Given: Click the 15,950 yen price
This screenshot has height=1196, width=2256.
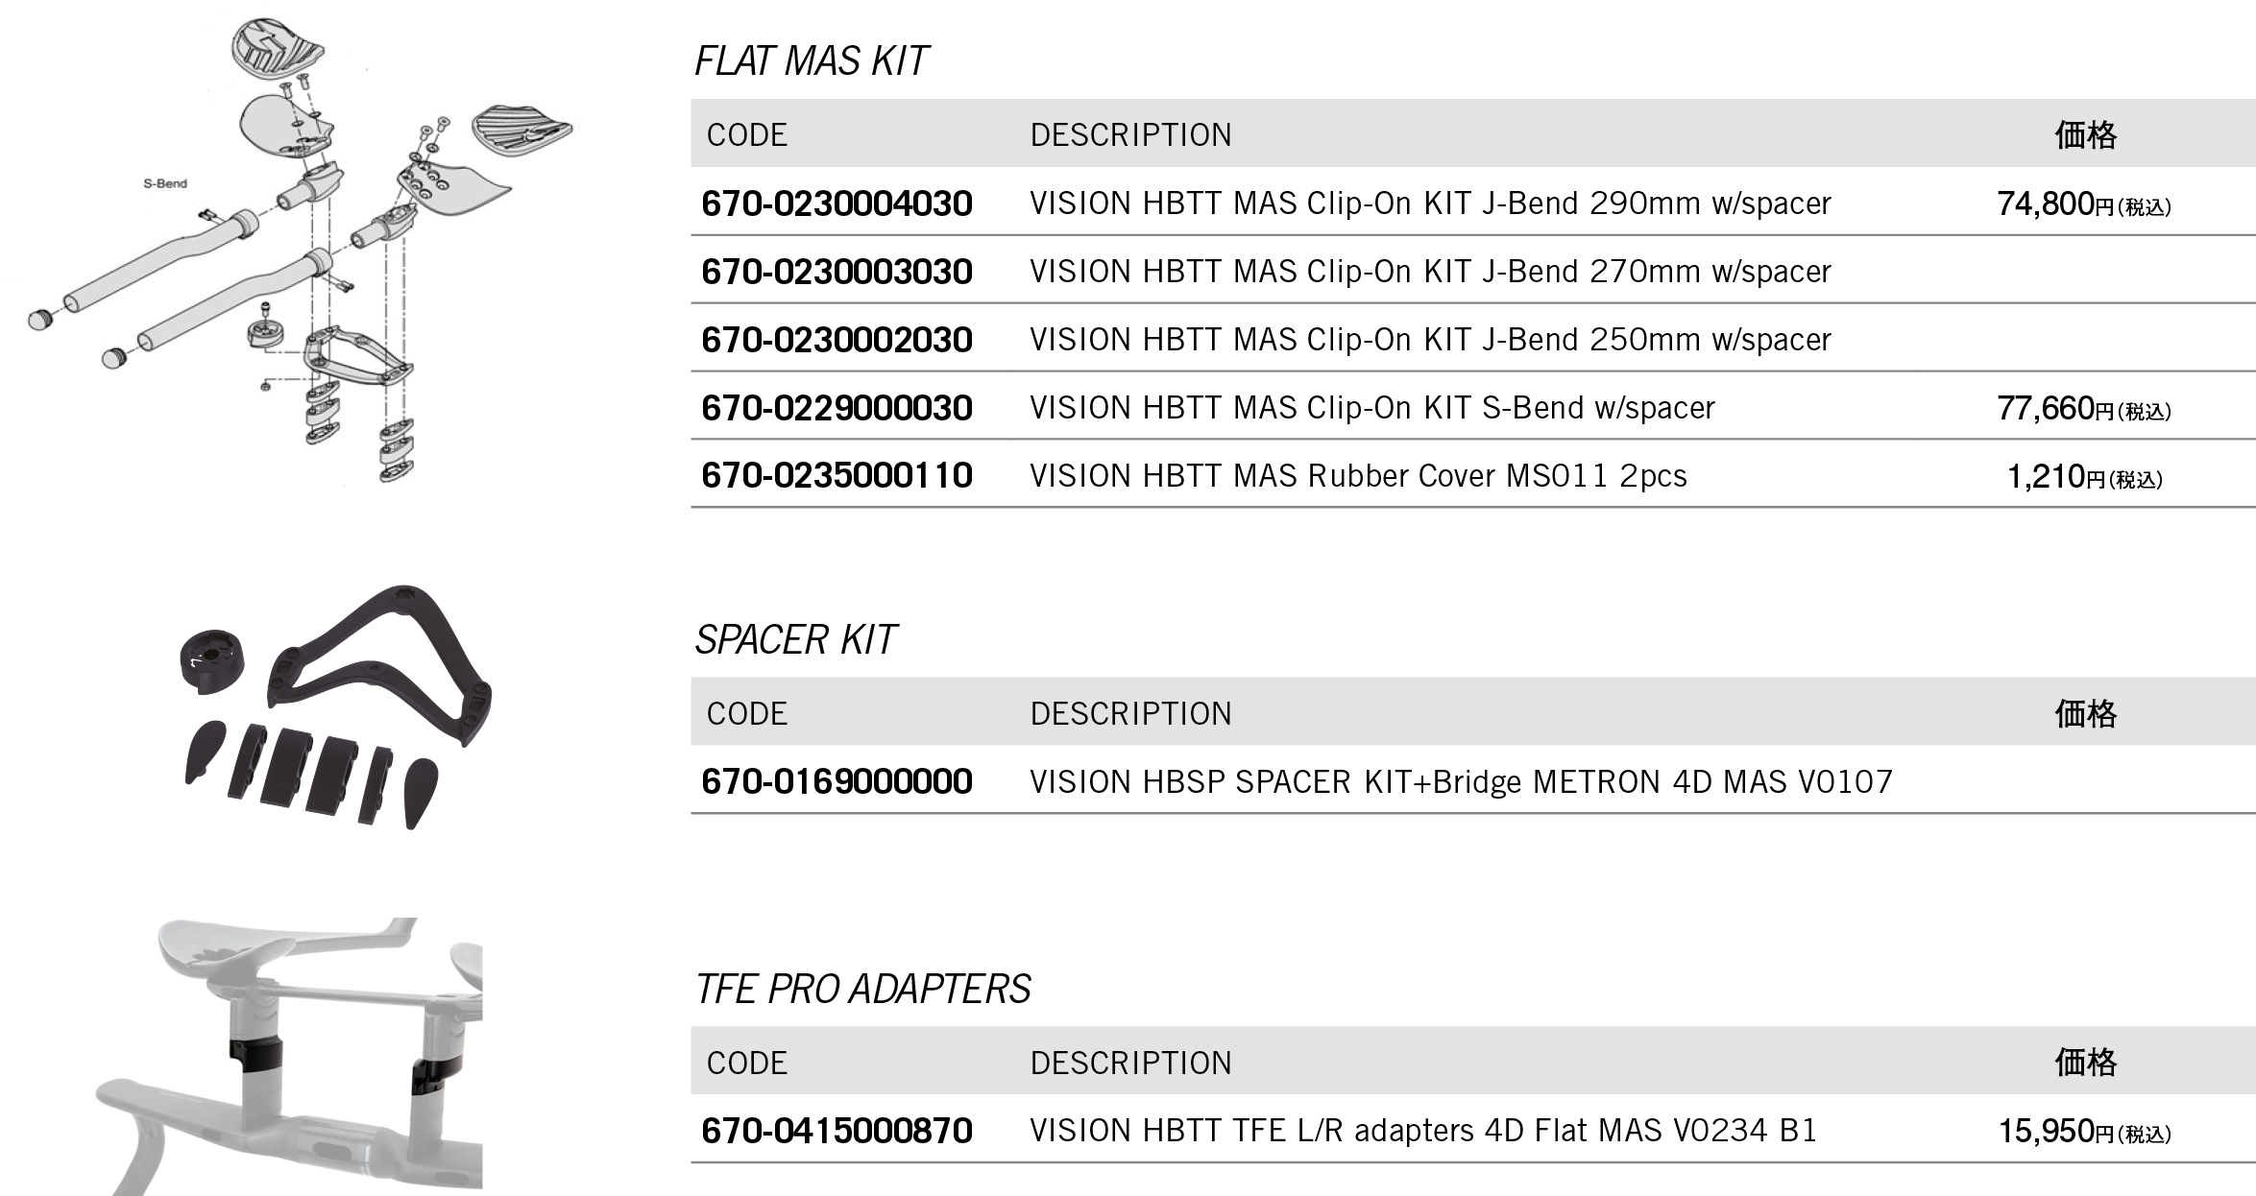Looking at the screenshot, I should [2084, 1132].
